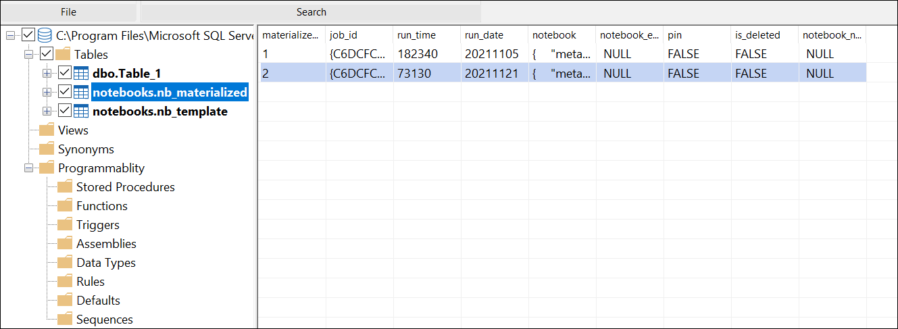
Task: Select the Triggers tree item
Action: [x=98, y=224]
